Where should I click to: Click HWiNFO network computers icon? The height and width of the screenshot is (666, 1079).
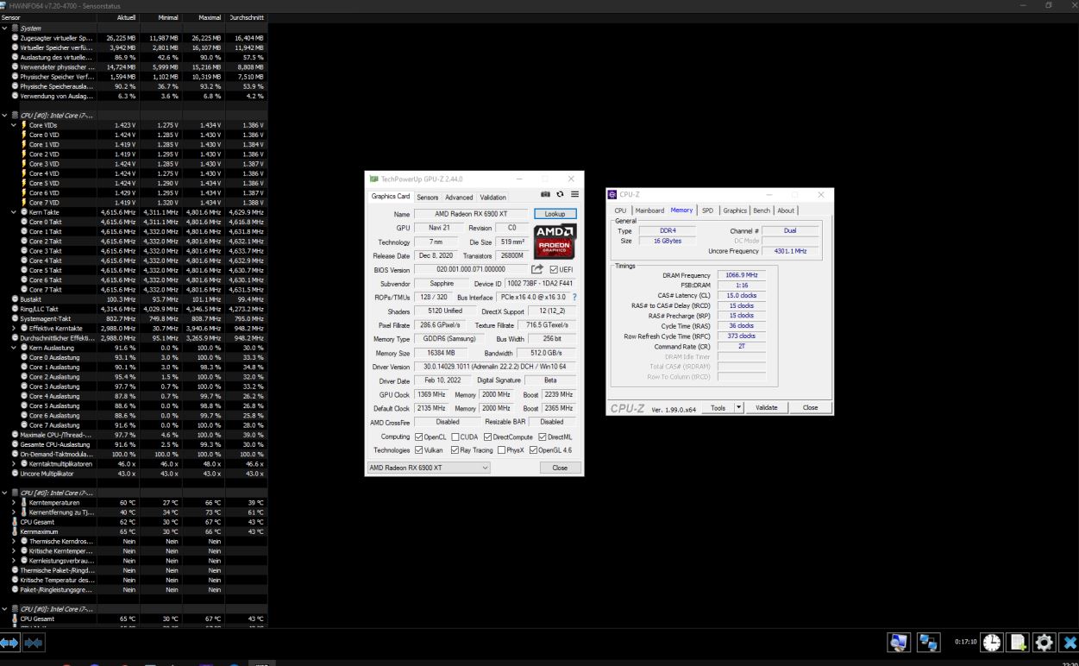click(x=928, y=642)
